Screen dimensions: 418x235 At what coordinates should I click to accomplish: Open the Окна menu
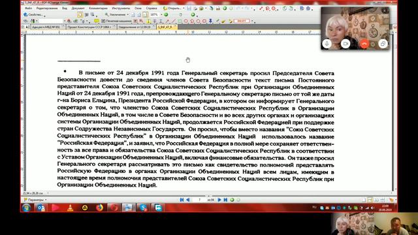(x=138, y=8)
